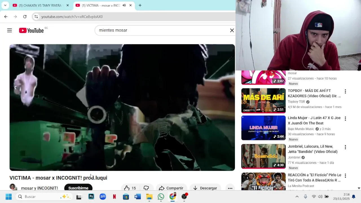The width and height of the screenshot is (361, 203).
Task: Open Jombriel, Lalocura, Lil New title
Action: [x=312, y=149]
